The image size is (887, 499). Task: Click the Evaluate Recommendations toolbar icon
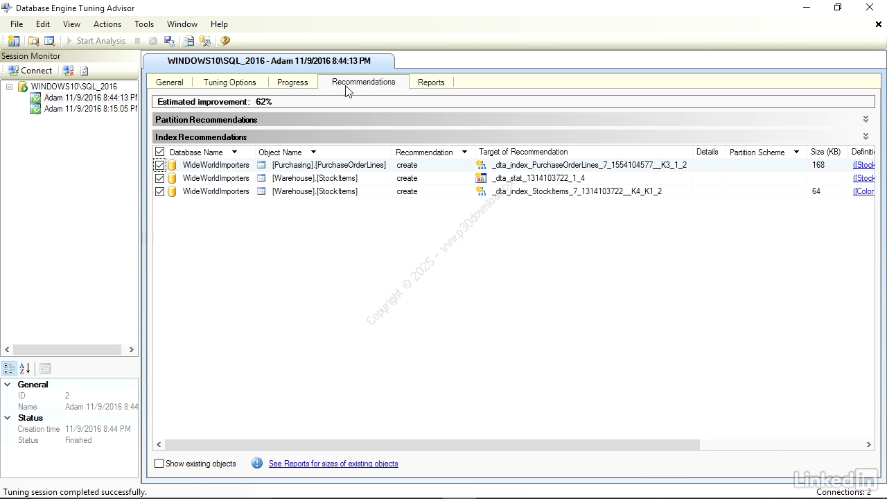tap(188, 41)
